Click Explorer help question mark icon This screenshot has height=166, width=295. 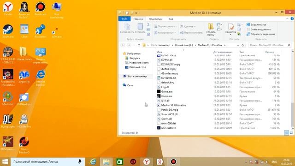pyautogui.click(x=292, y=18)
